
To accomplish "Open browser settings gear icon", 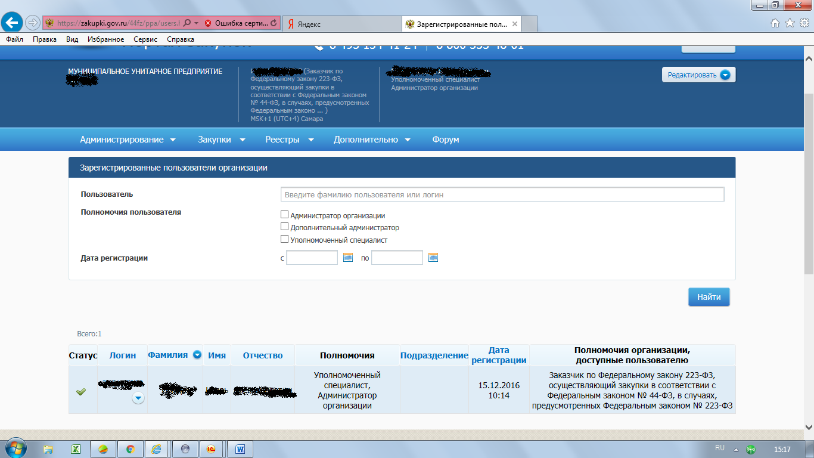I will click(804, 23).
